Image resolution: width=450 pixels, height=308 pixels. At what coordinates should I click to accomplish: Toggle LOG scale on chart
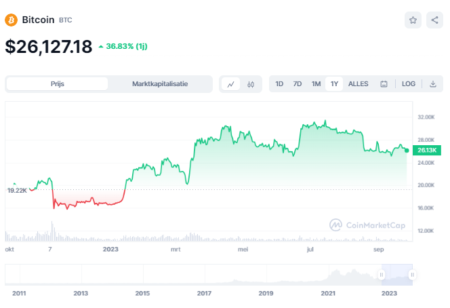(409, 84)
